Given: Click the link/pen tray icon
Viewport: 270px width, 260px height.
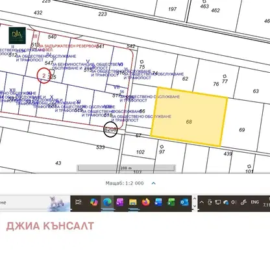Looking at the screenshot, I should 243,202.
